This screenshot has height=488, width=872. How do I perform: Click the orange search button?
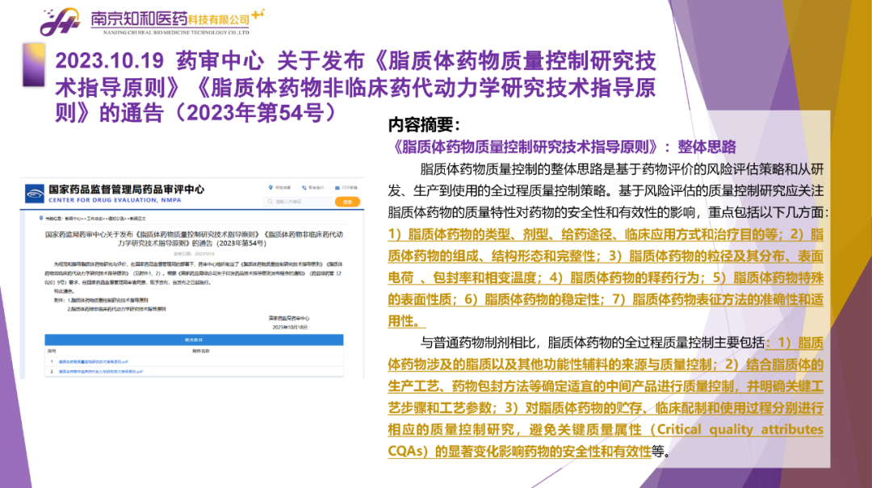pos(347,201)
